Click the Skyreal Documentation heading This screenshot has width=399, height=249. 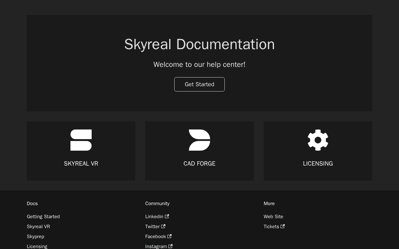tap(199, 44)
